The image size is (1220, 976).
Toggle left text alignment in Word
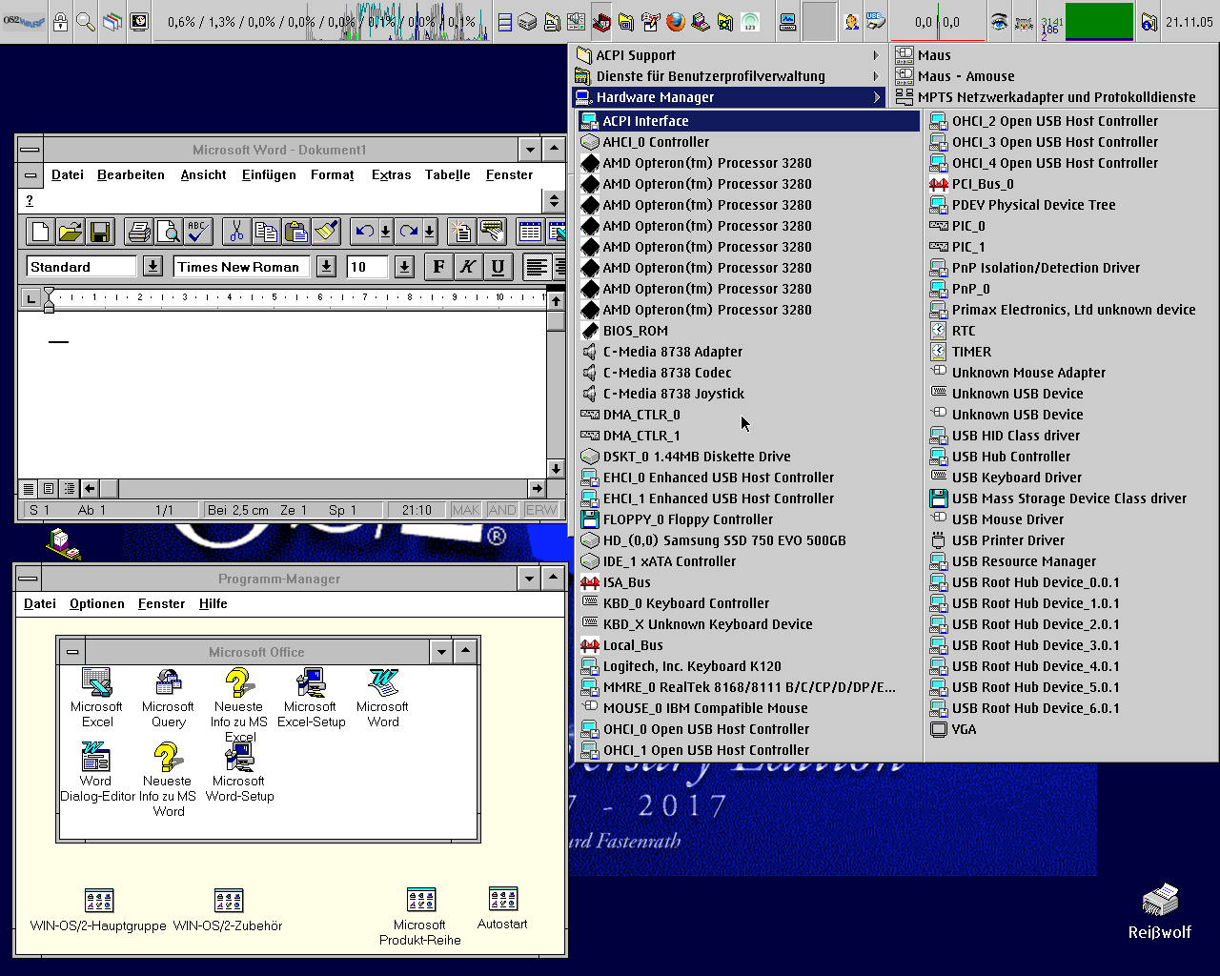click(x=538, y=267)
